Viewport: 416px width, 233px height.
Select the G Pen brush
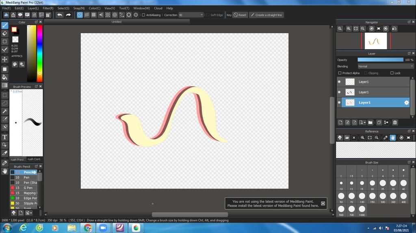pyautogui.click(x=24, y=188)
